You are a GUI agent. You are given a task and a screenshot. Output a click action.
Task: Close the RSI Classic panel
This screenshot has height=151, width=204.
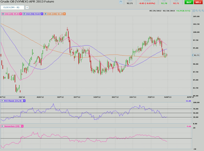tap(24, 101)
